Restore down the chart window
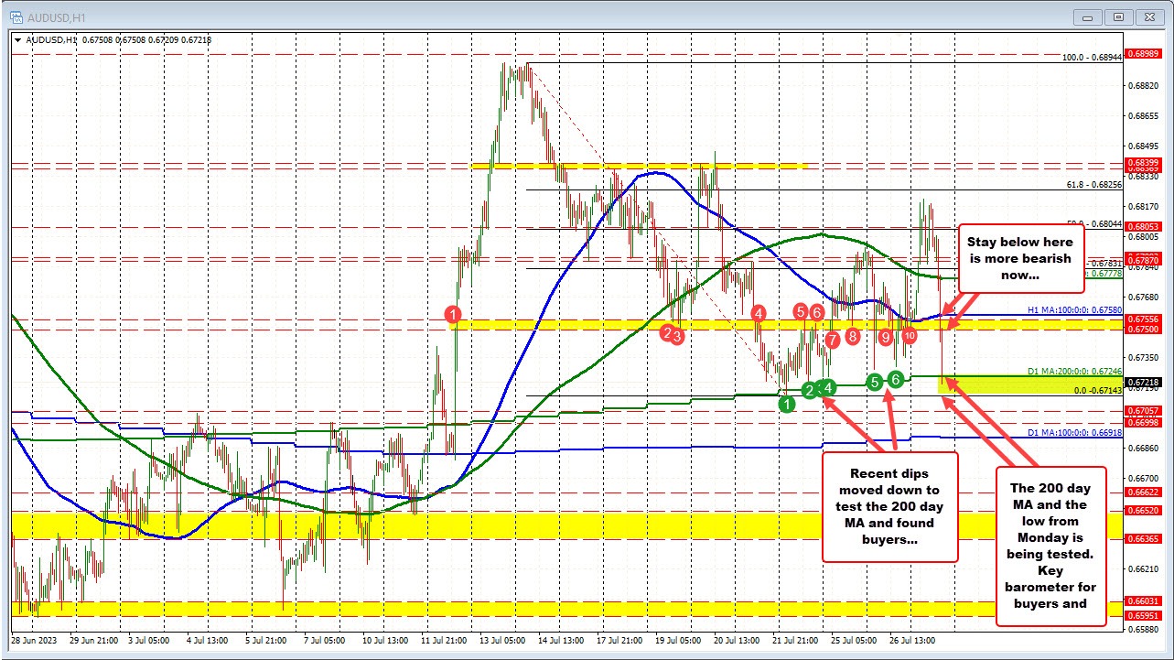The image size is (1174, 660). [x=1117, y=16]
